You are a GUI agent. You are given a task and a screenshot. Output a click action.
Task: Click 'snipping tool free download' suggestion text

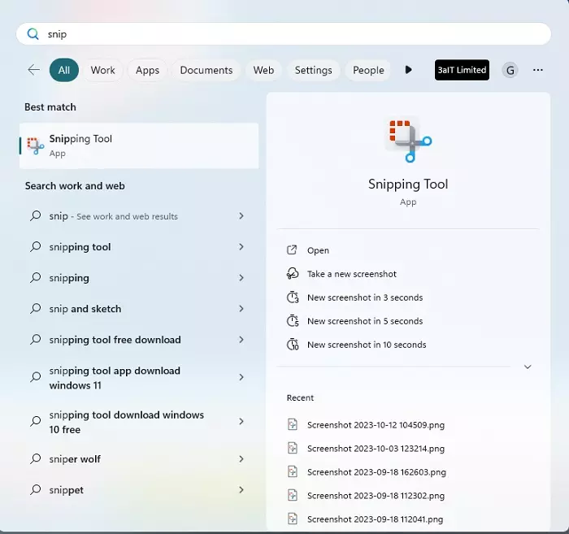tap(115, 340)
